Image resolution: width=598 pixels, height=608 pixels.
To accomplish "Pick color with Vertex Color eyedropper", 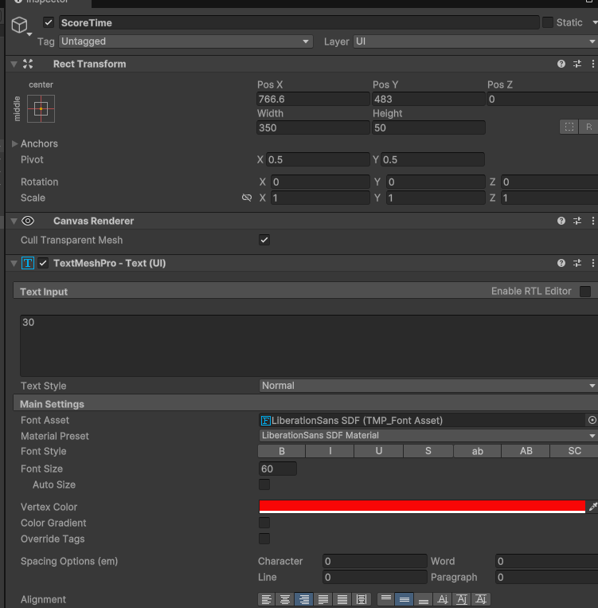I will tap(593, 507).
